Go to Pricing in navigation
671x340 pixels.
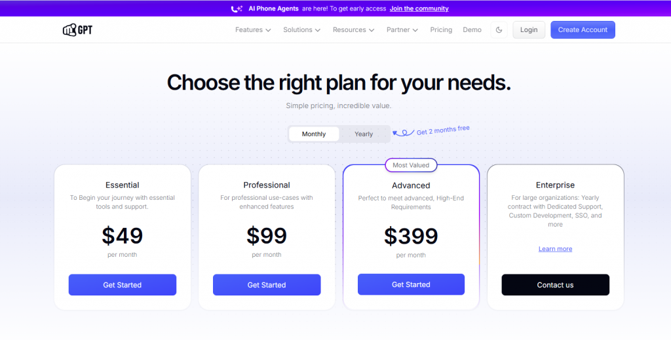(x=441, y=30)
